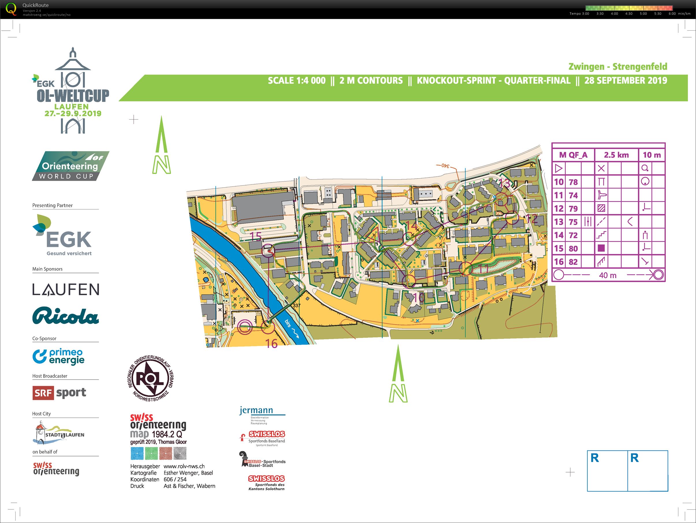Click the upper green north arrow

tap(162, 145)
